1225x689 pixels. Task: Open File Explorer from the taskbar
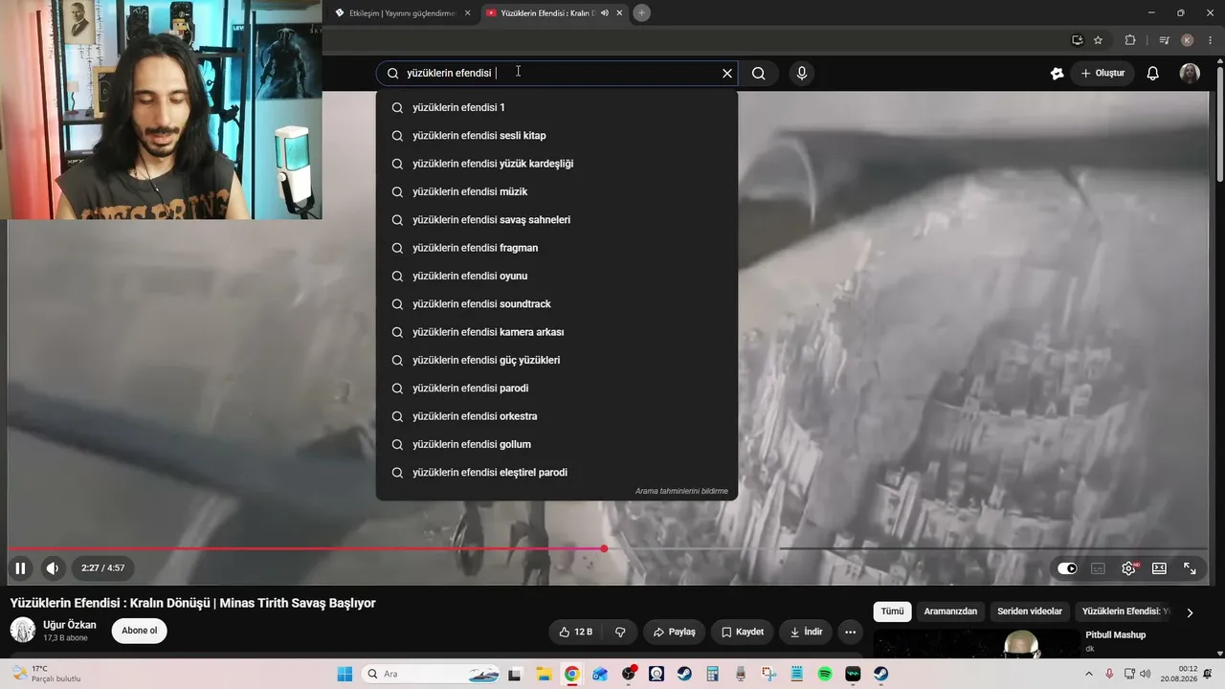coord(544,674)
